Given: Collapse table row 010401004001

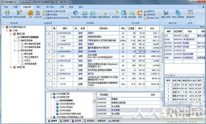Looking at the screenshot, I should [x=58, y=52].
